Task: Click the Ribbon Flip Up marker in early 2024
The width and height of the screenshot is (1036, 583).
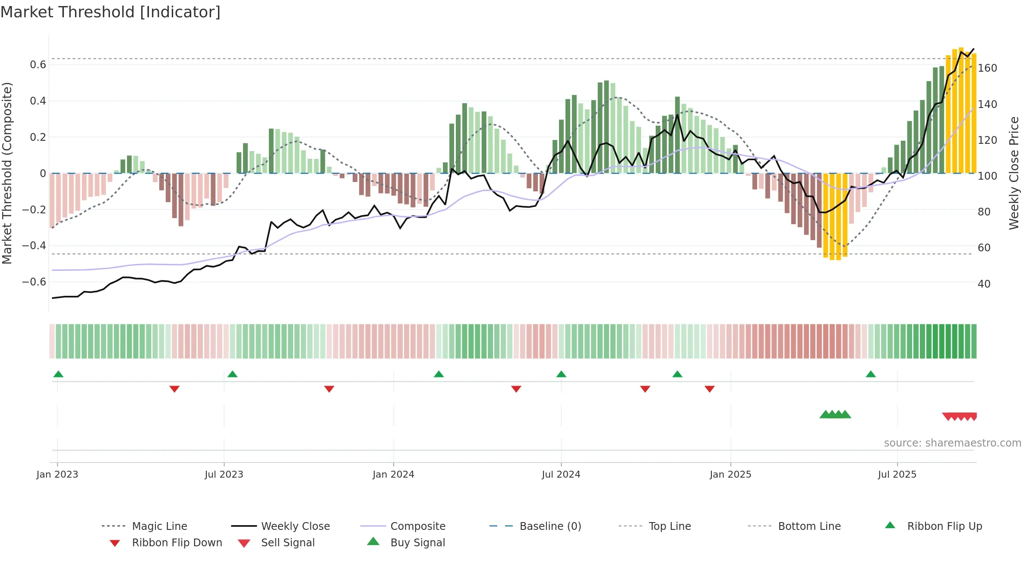Action: [x=439, y=374]
